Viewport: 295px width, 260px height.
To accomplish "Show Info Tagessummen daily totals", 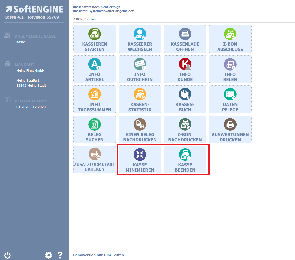I will coord(95,99).
